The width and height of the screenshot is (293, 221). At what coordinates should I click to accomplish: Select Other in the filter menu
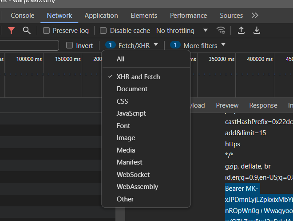[146, 199]
